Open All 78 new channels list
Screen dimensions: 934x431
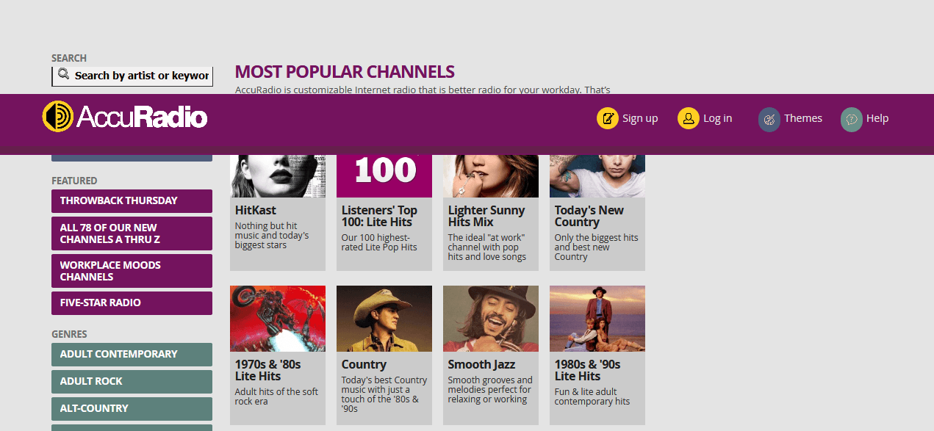click(x=132, y=233)
